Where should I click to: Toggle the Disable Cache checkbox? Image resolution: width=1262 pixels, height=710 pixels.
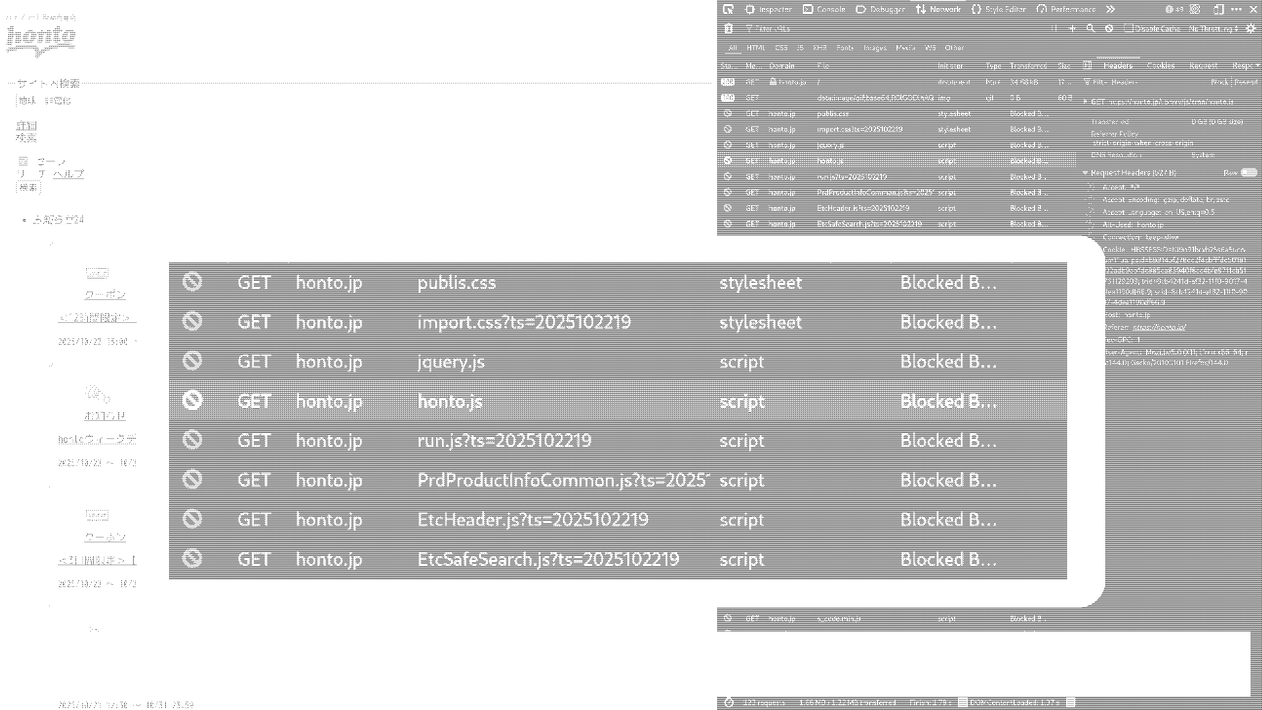[1151, 28]
